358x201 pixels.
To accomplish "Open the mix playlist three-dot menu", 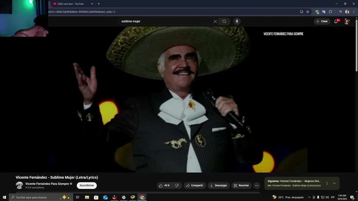I will tap(327, 183).
